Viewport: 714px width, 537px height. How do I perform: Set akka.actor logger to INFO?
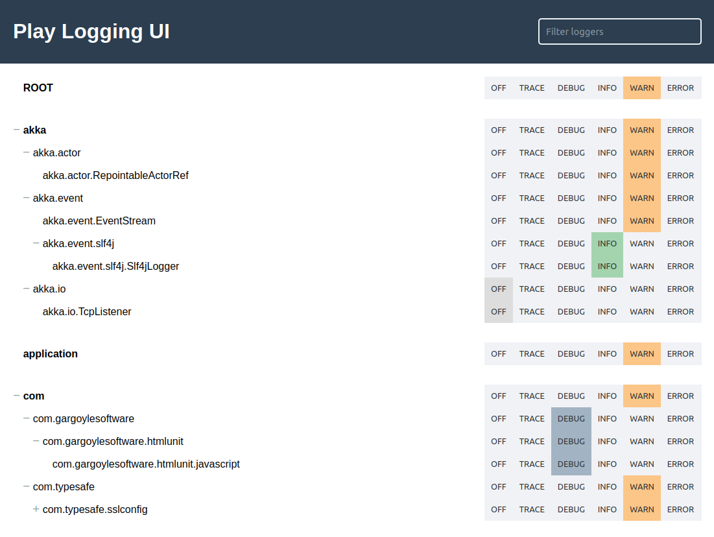click(607, 153)
